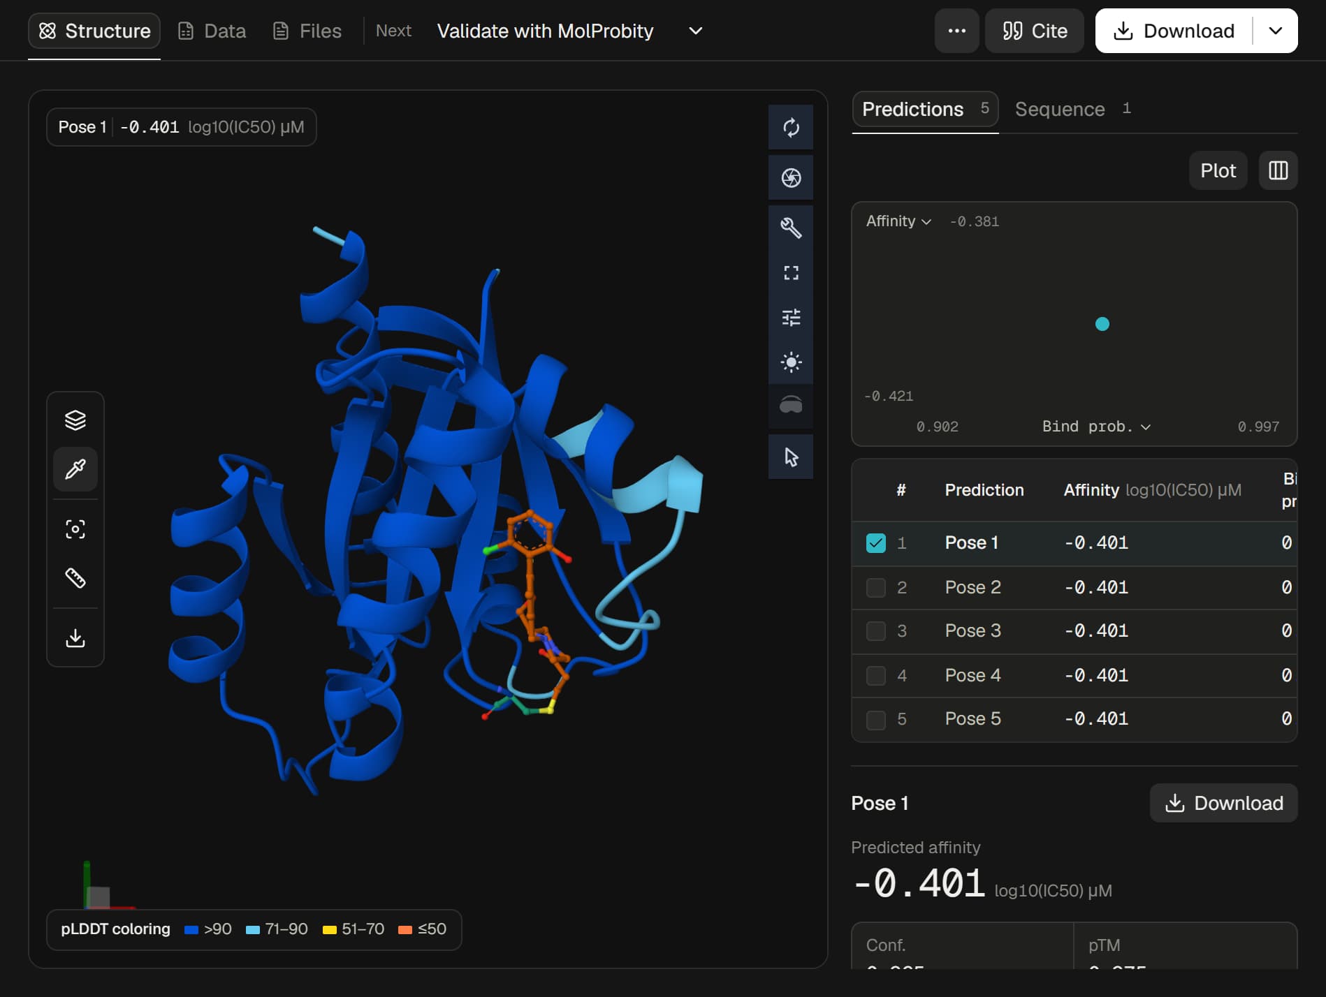Click the Cite button
The width and height of the screenshot is (1326, 997).
[x=1034, y=31]
